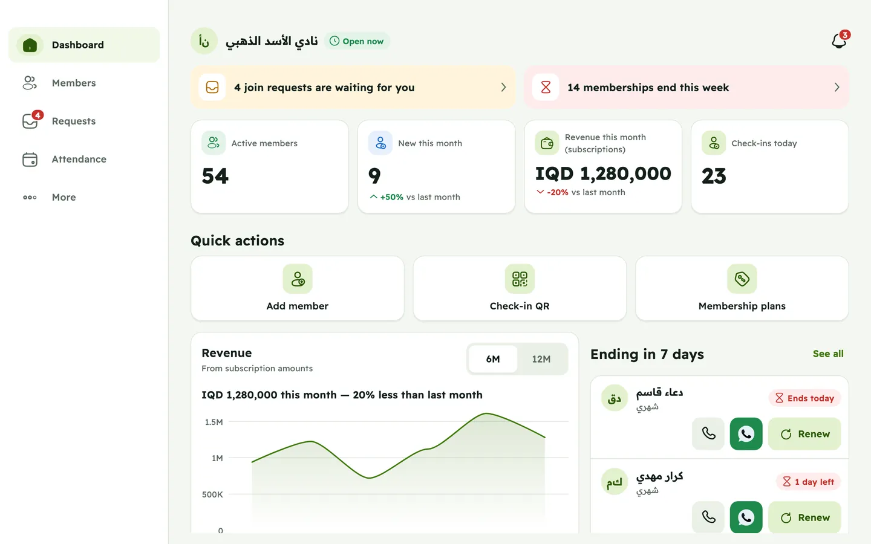The width and height of the screenshot is (871, 544).
Task: Click the 9 new members value
Action: (x=374, y=176)
